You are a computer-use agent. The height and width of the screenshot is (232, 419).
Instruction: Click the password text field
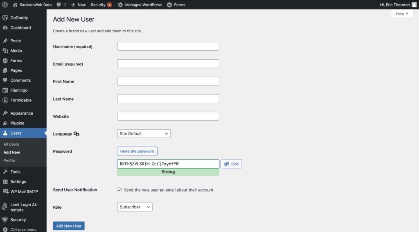tap(168, 164)
